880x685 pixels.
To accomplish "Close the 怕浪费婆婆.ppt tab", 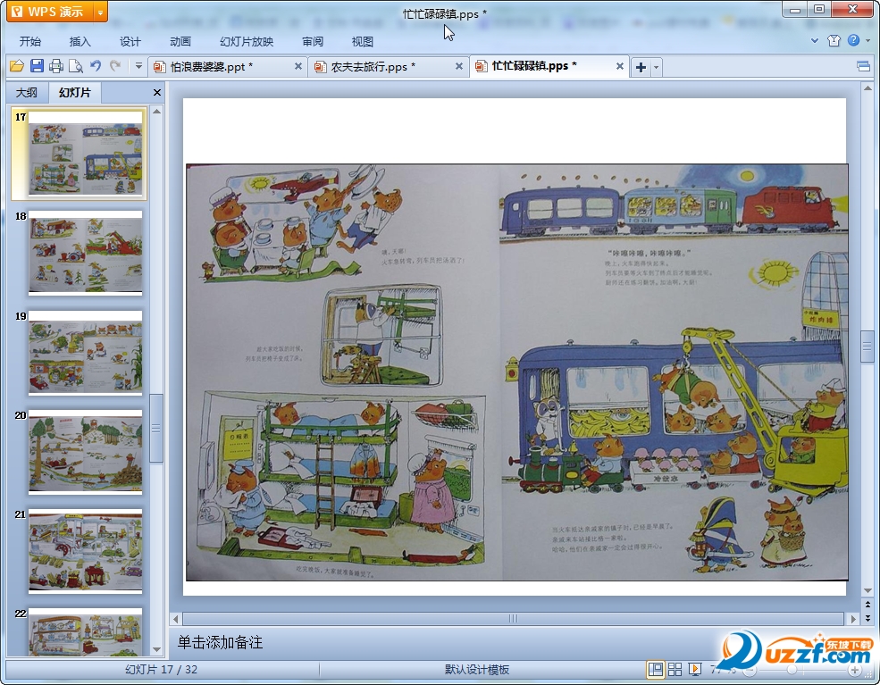I will (298, 66).
